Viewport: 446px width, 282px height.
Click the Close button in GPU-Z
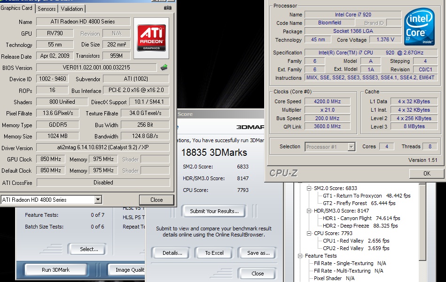tap(156, 200)
